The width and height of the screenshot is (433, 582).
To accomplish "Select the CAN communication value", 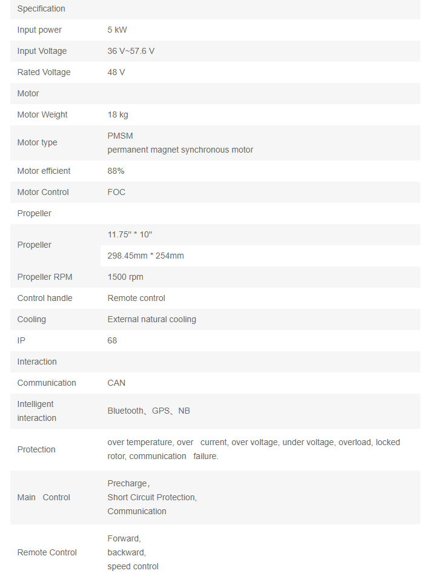I will [x=116, y=383].
